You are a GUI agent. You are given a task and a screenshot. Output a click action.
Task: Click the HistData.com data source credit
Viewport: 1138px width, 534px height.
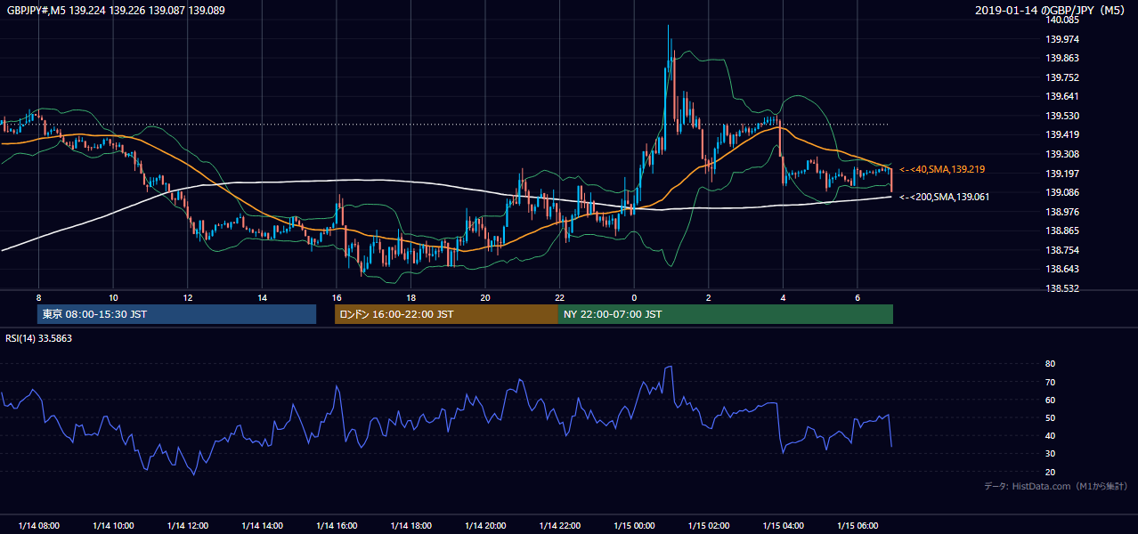(1056, 486)
